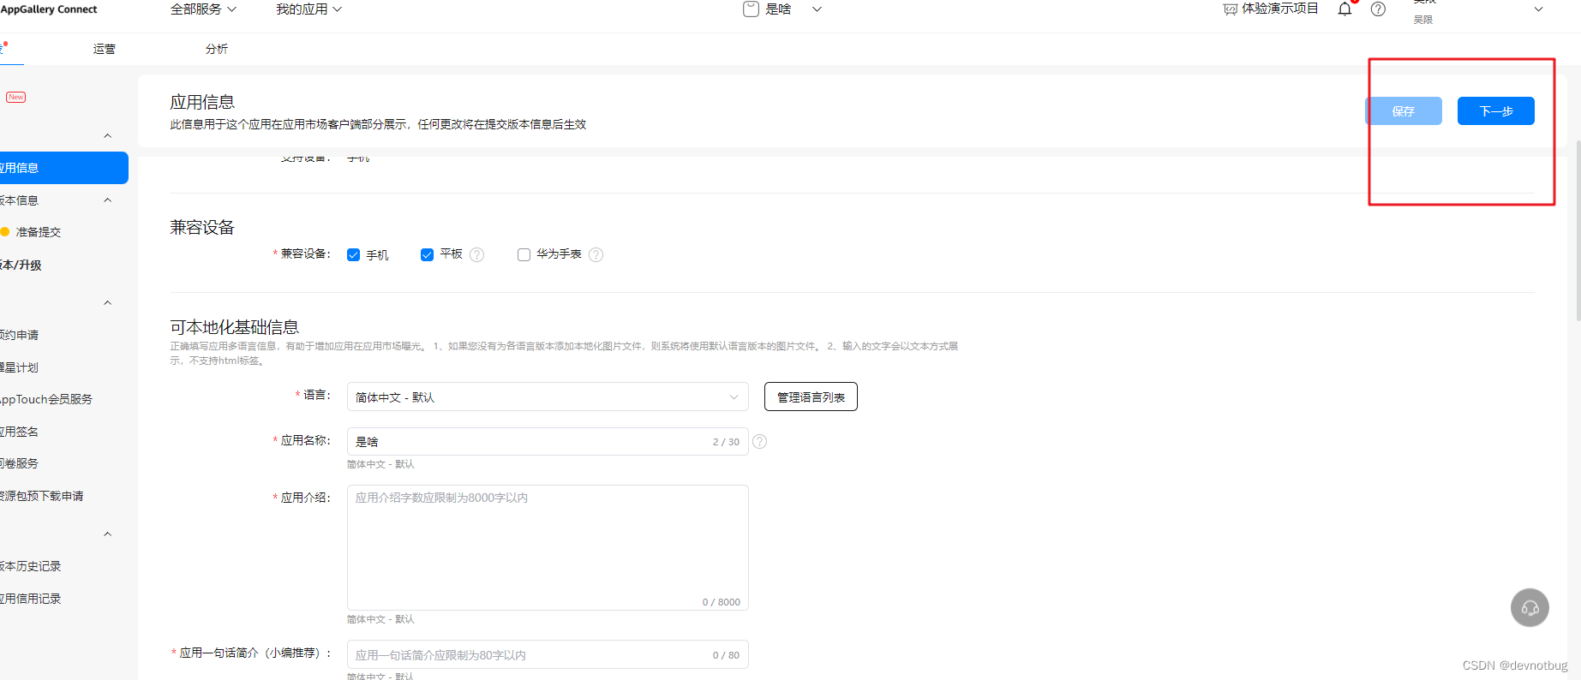Collapse the sidebar group above 应用信息
Screen dimensions: 1581x680
[108, 135]
